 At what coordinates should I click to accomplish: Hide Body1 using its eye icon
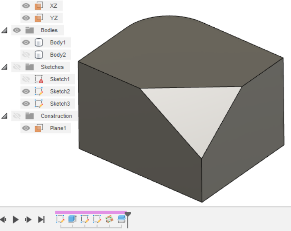pyautogui.click(x=26, y=42)
